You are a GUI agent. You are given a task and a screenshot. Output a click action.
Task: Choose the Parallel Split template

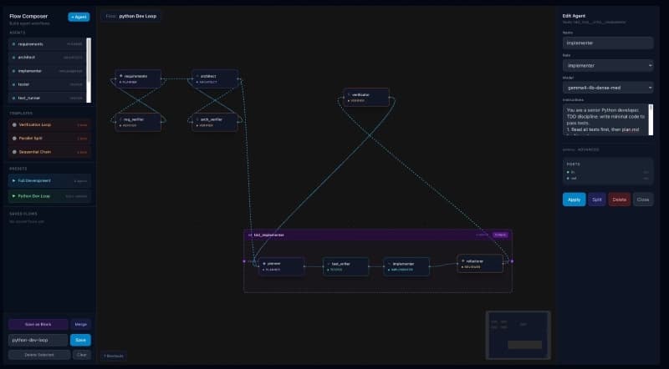[x=49, y=138]
